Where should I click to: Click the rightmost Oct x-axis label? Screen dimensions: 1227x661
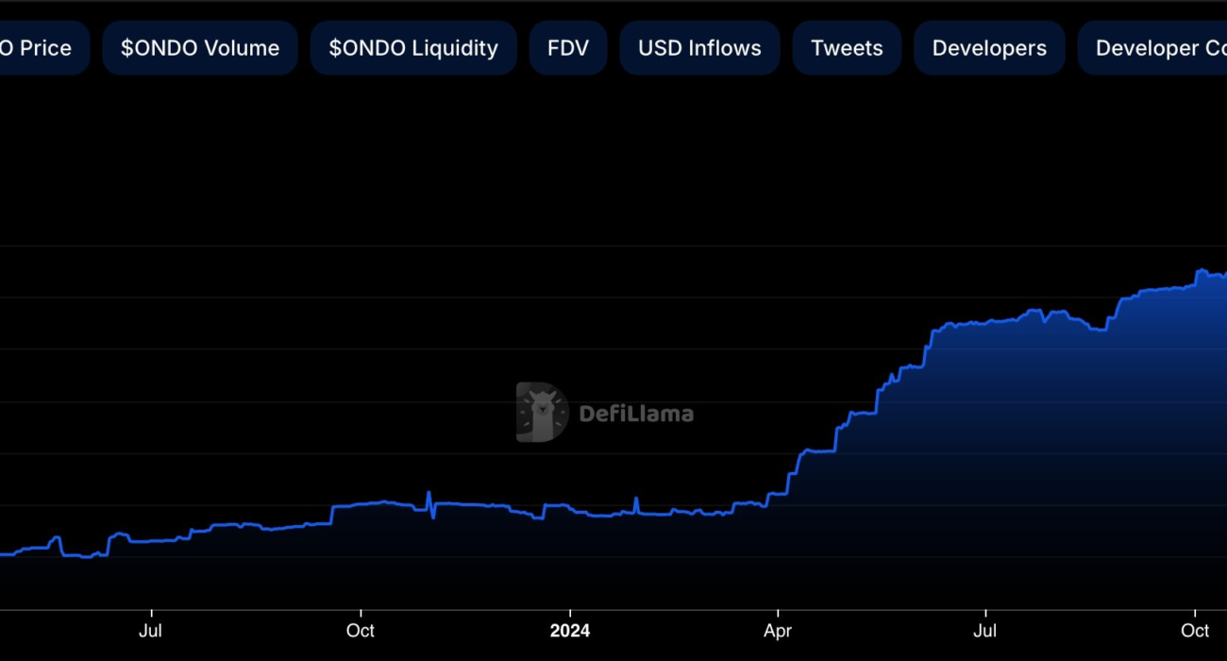click(x=1195, y=631)
